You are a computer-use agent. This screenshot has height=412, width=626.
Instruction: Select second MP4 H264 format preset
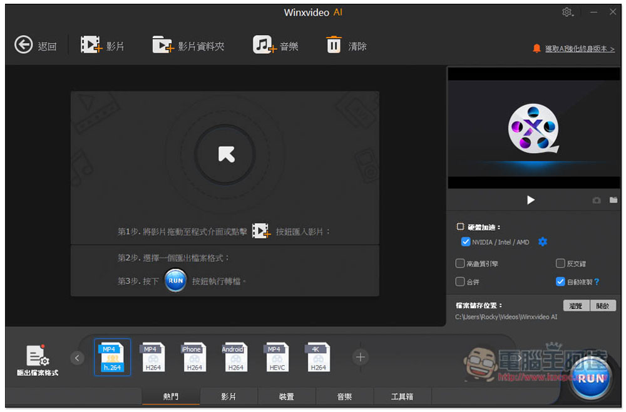click(153, 358)
